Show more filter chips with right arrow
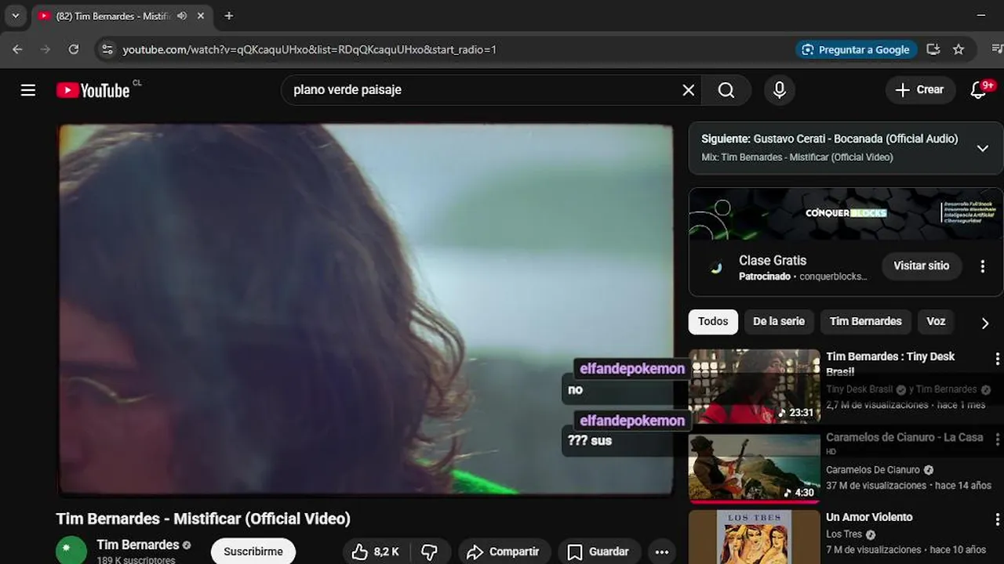This screenshot has height=564, width=1004. pyautogui.click(x=985, y=323)
